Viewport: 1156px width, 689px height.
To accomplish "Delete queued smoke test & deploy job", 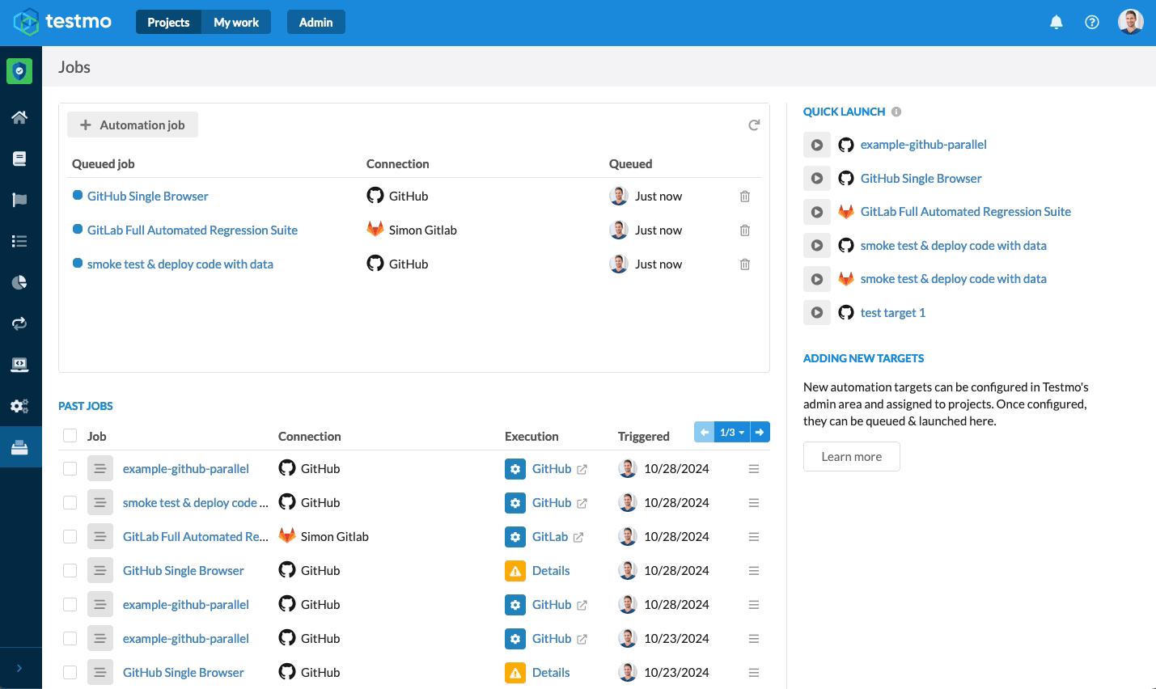I will (745, 264).
